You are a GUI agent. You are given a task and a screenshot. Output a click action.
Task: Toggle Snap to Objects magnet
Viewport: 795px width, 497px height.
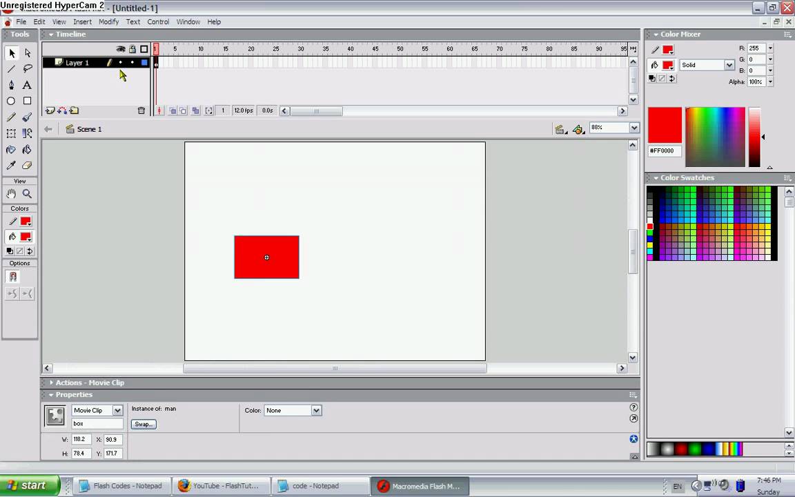point(12,276)
